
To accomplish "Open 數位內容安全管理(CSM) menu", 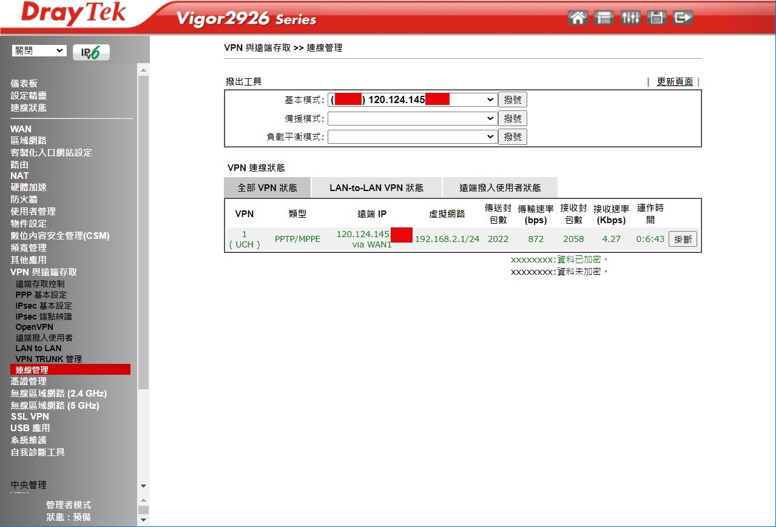I will pyautogui.click(x=60, y=236).
